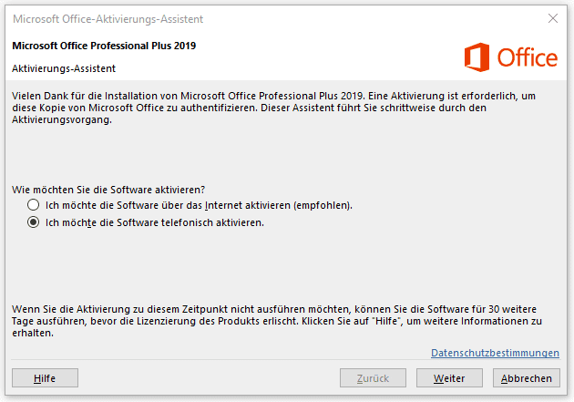This screenshot has width=574, height=402.
Task: Click the Office wordmark next to logo
Action: pyautogui.click(x=528, y=57)
